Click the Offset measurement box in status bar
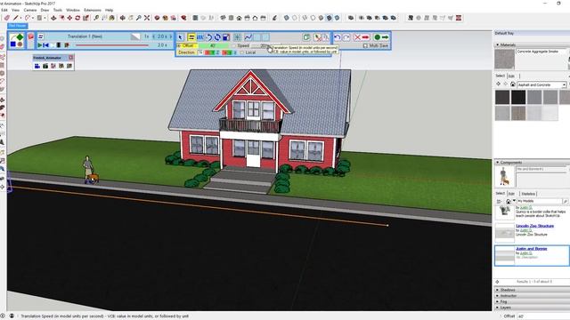This screenshot has width=570, height=320. click(x=542, y=316)
